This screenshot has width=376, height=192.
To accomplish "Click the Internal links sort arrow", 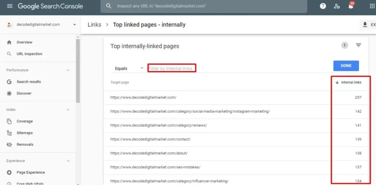I will click(337, 82).
